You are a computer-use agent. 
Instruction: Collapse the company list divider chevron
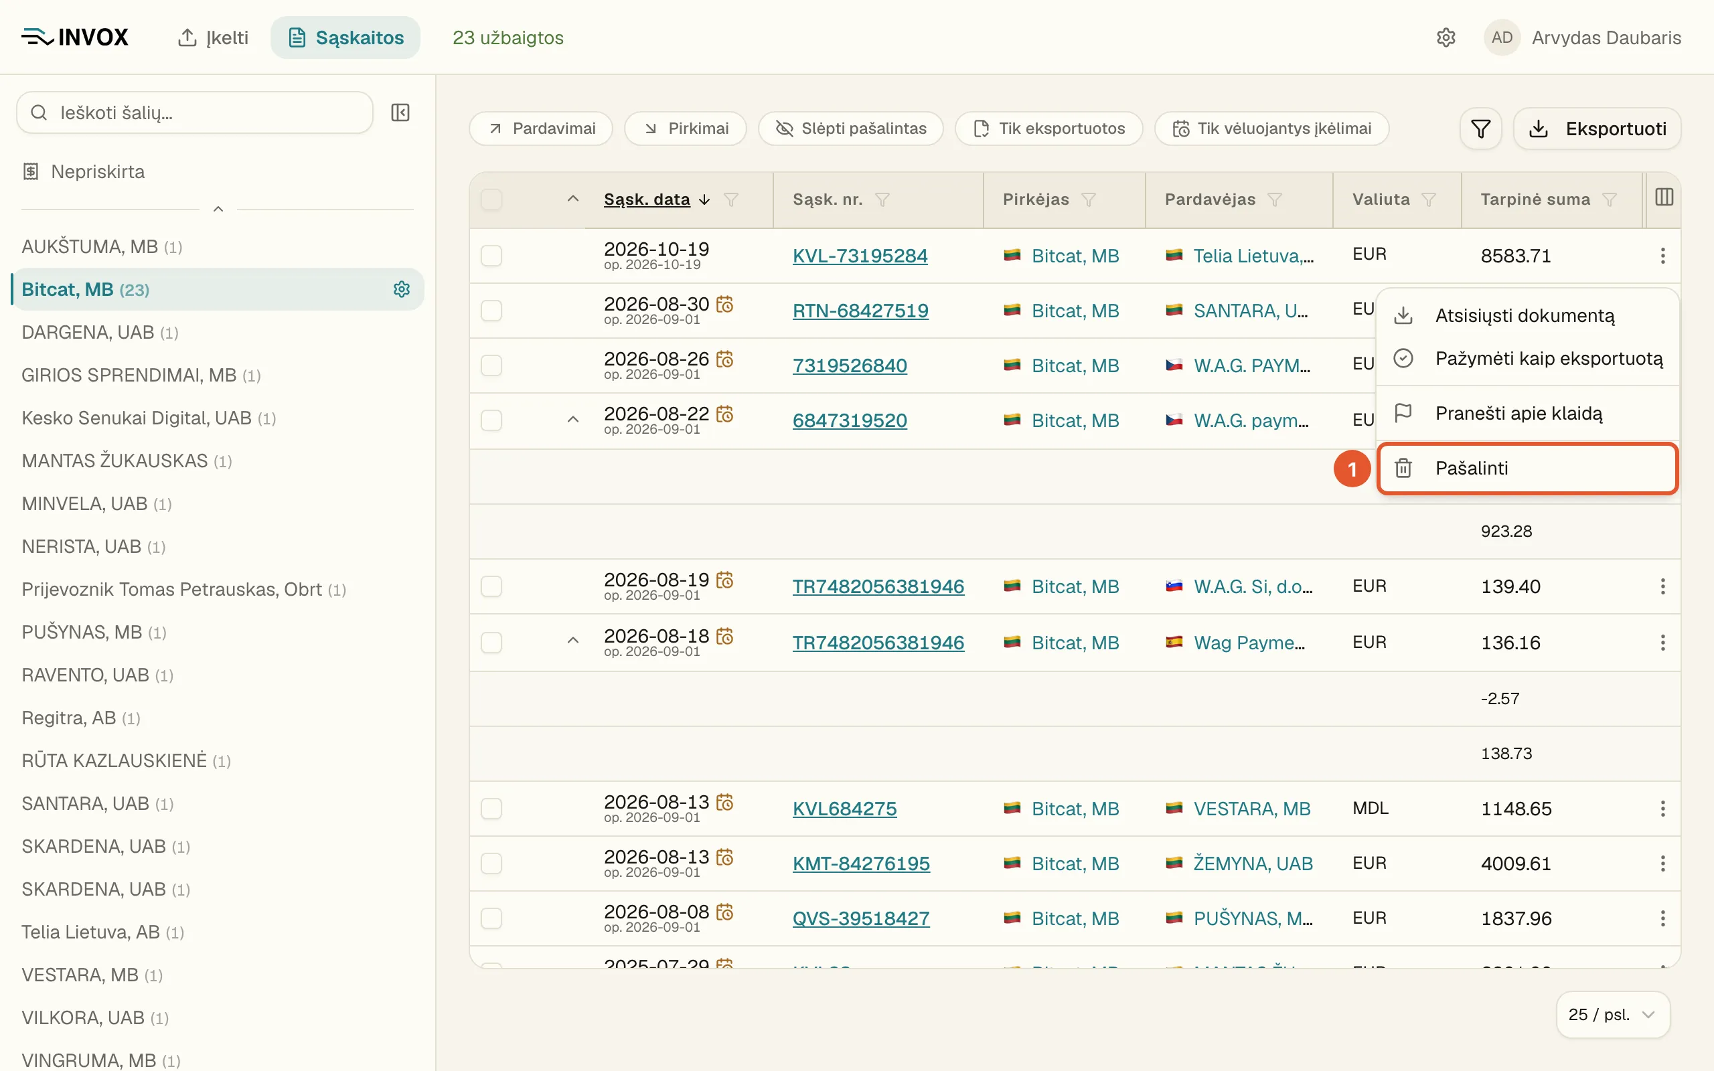[x=218, y=210]
